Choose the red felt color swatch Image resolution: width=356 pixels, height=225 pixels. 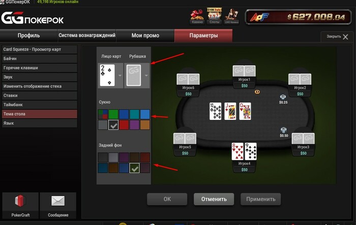click(x=124, y=125)
